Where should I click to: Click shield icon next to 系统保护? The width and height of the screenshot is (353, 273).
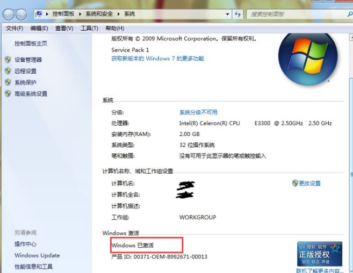[x=8, y=82]
